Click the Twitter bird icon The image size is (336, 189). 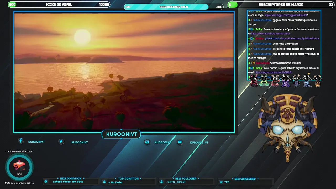[61, 141]
